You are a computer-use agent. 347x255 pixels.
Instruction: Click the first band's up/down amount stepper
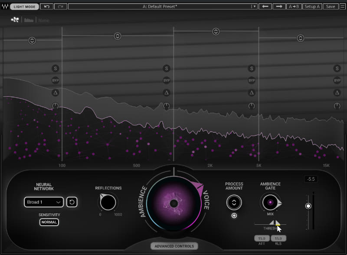pyautogui.click(x=32, y=41)
